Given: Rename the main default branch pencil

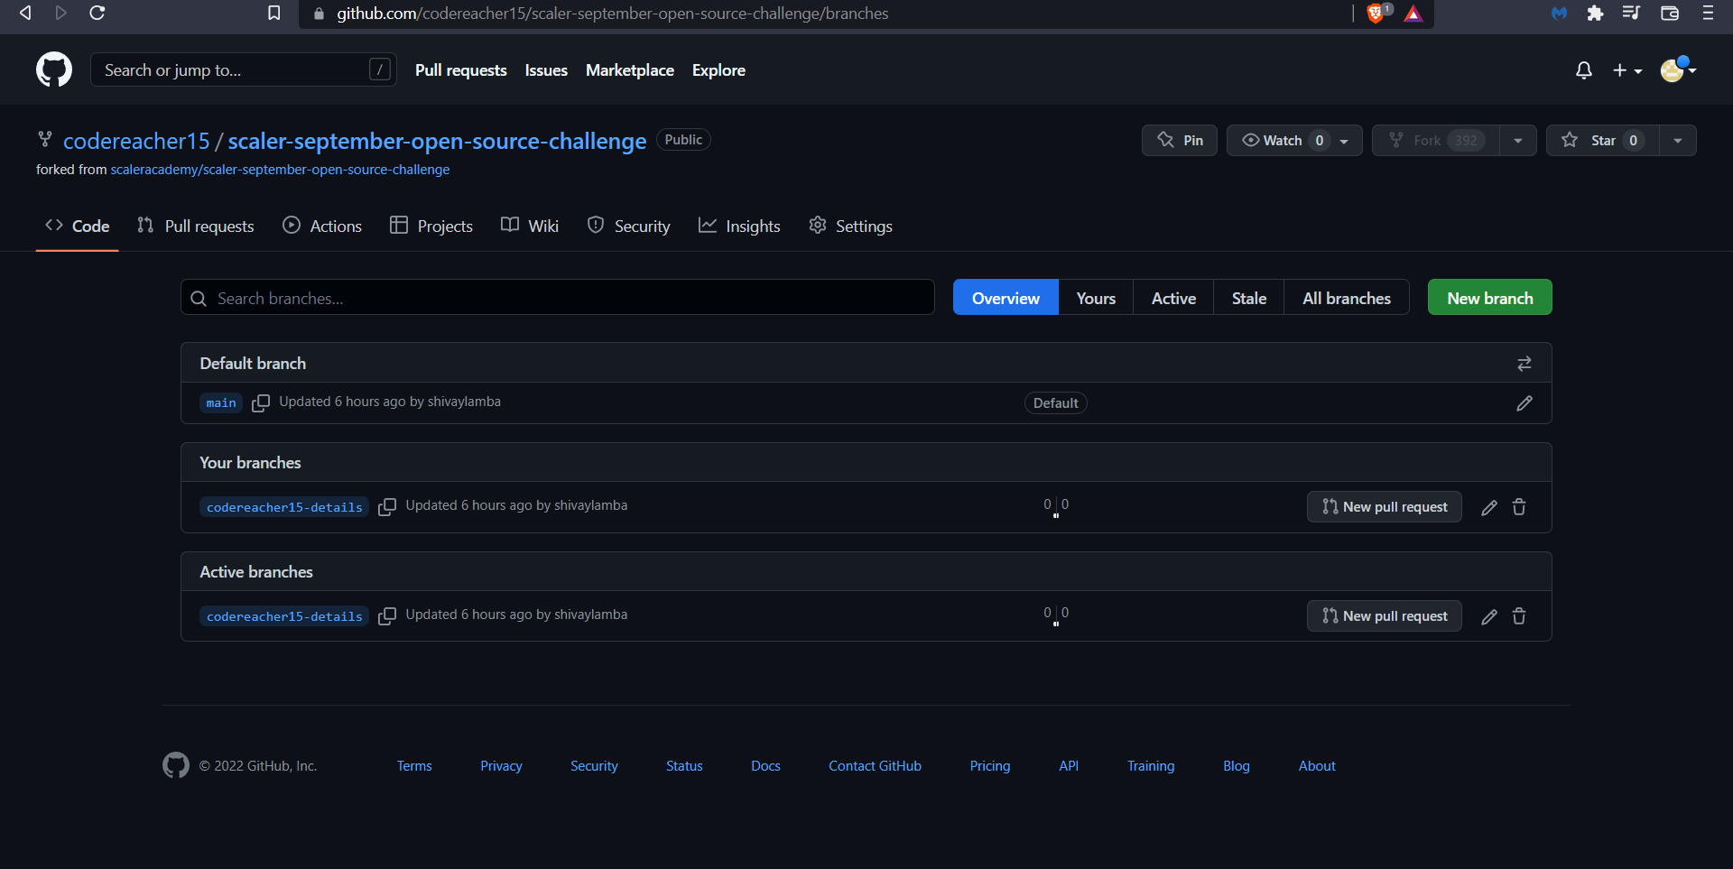Looking at the screenshot, I should point(1524,403).
